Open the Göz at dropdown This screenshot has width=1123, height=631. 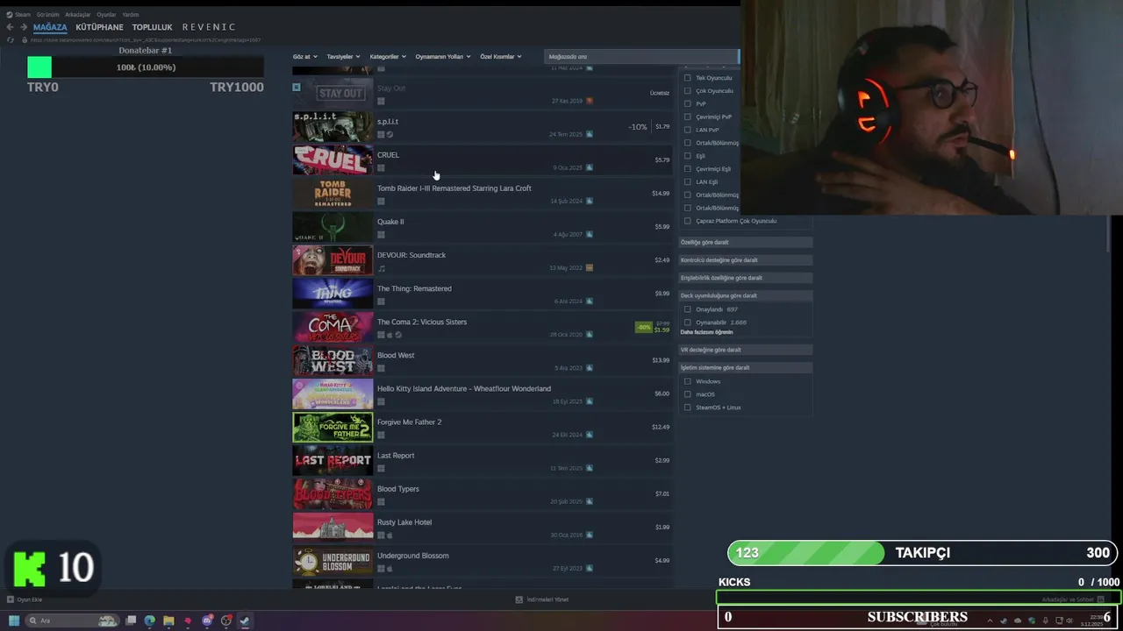point(305,57)
